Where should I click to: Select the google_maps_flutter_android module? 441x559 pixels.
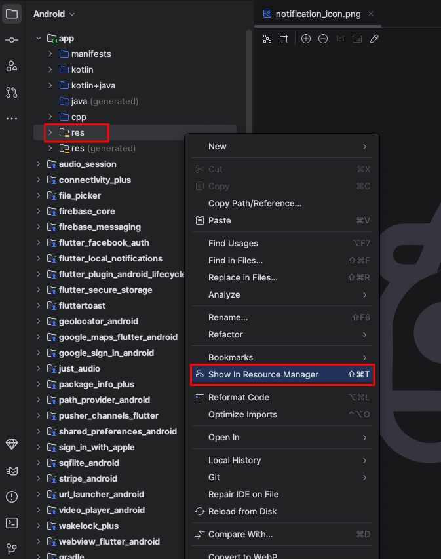coord(112,337)
